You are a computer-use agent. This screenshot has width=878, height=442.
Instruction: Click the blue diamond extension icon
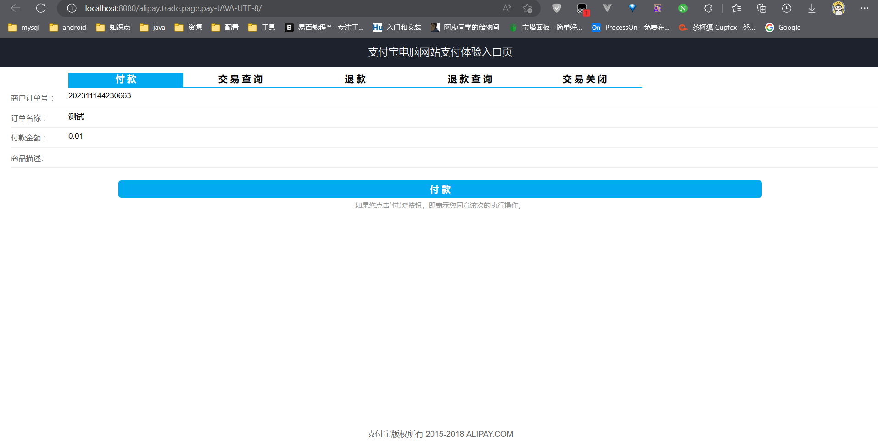coord(632,8)
